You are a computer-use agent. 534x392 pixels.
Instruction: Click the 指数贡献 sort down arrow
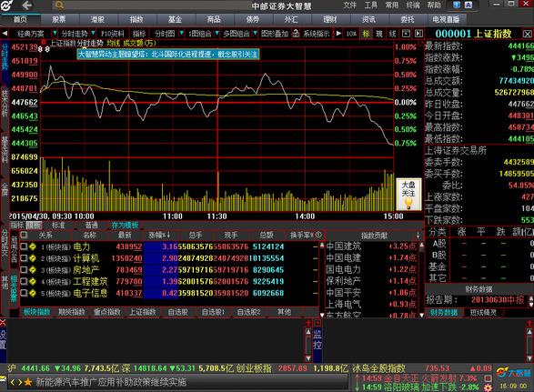point(418,236)
